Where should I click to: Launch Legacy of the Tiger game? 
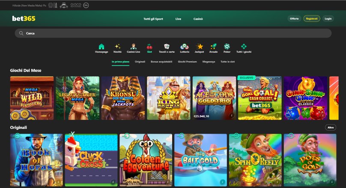tap(78, 98)
